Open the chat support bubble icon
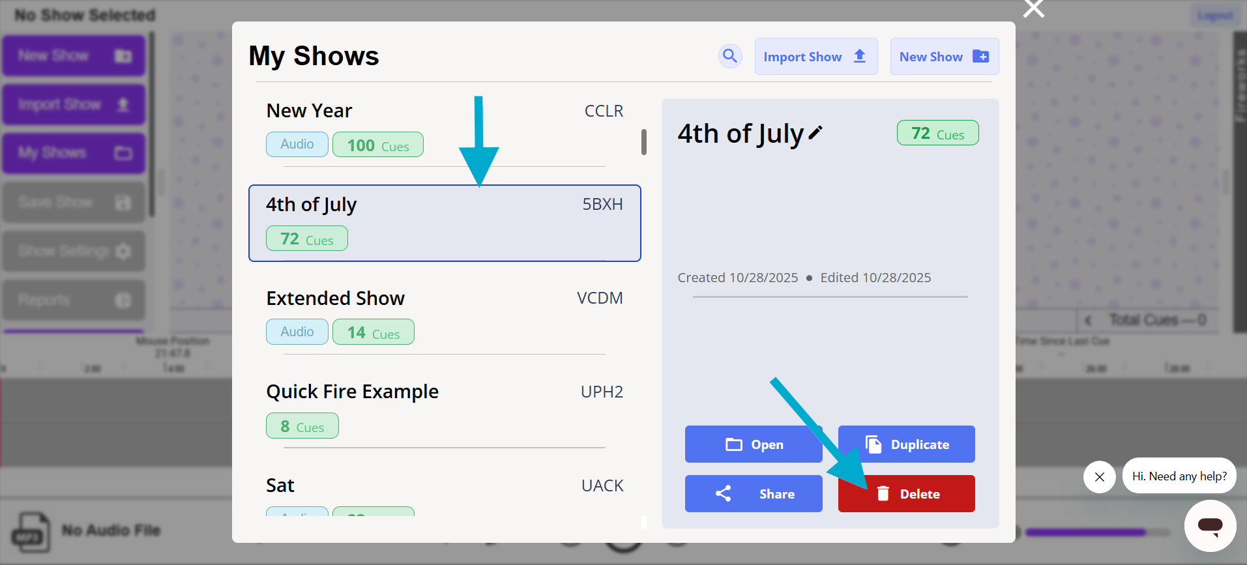1247x565 pixels. (1210, 525)
